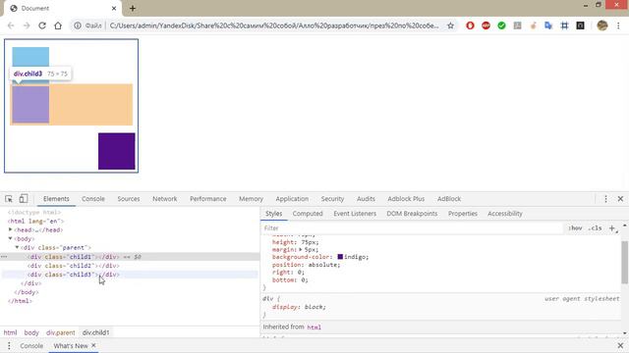629x353 pixels.
Task: Go back with the browser back arrow
Action: [11, 25]
